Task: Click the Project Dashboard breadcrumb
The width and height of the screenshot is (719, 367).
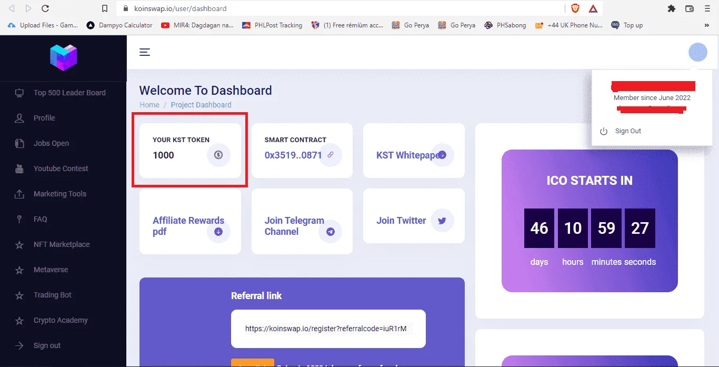Action: click(x=201, y=105)
